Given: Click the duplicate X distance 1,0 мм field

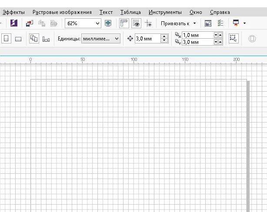Looking at the screenshot, I should [x=198, y=35].
